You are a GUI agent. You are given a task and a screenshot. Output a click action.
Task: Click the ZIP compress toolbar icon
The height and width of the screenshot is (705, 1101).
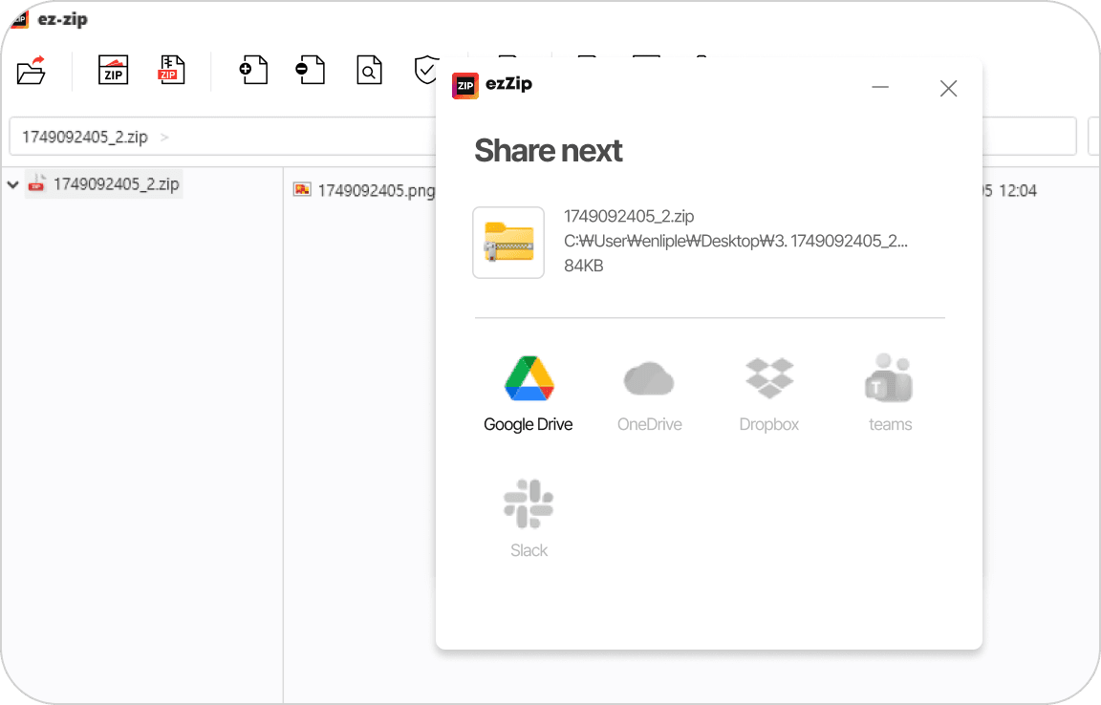pyautogui.click(x=113, y=71)
